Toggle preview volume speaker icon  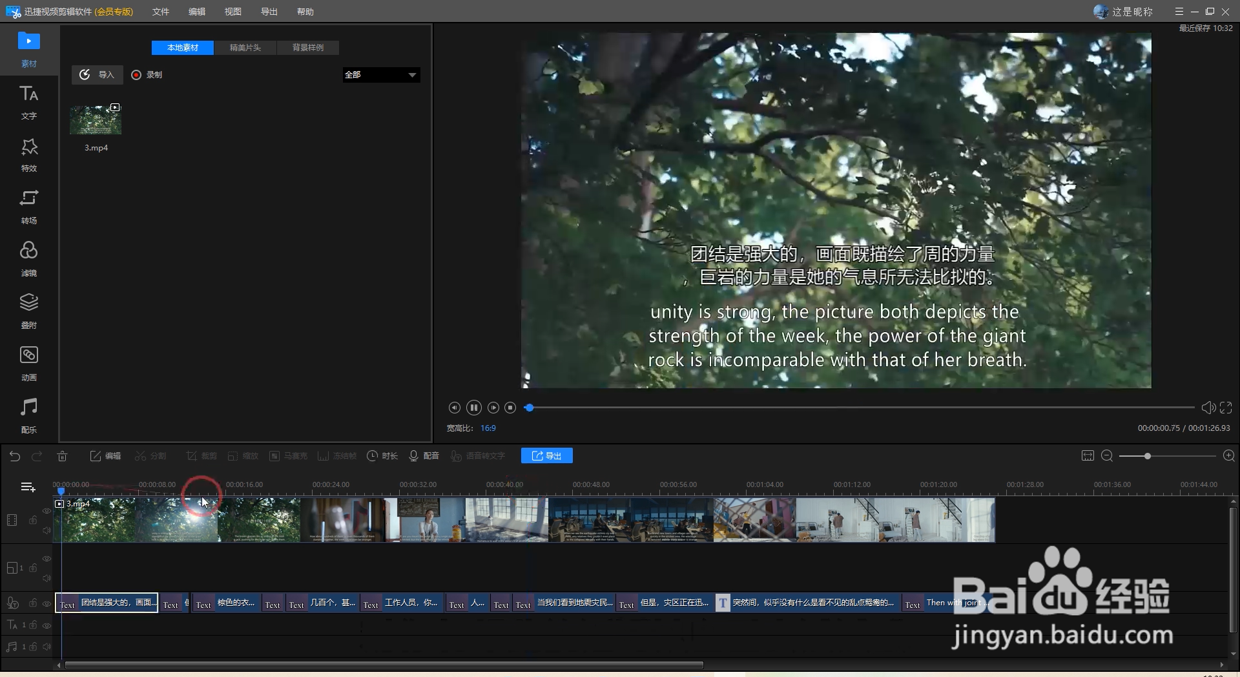pyautogui.click(x=1208, y=408)
